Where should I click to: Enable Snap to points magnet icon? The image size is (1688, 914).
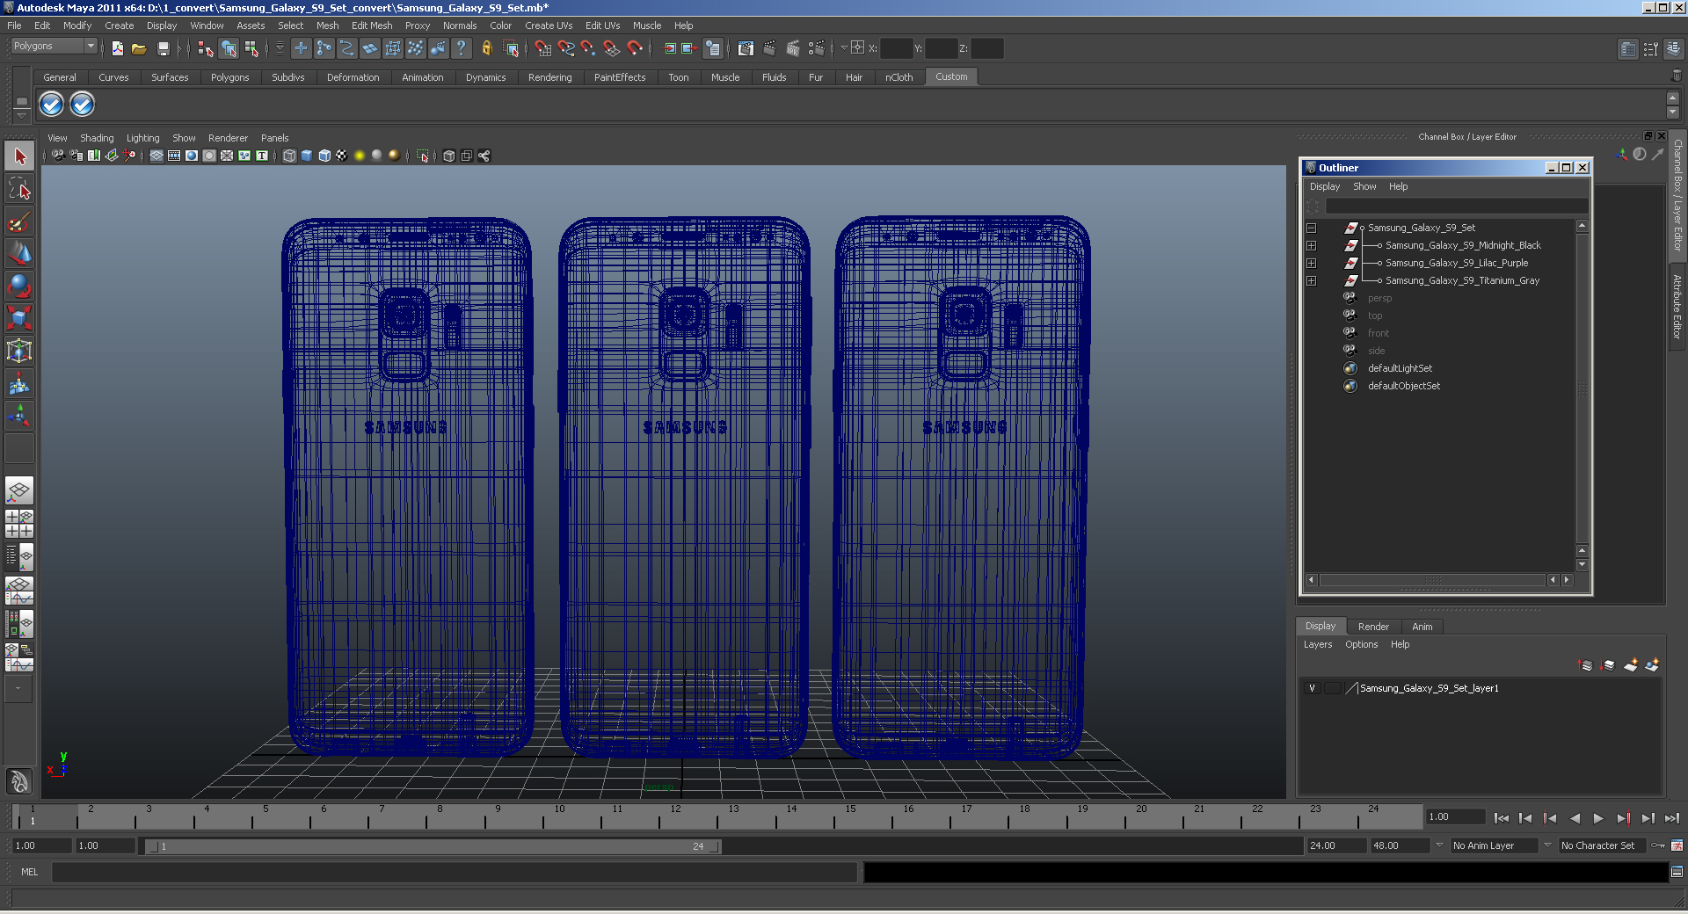589,48
